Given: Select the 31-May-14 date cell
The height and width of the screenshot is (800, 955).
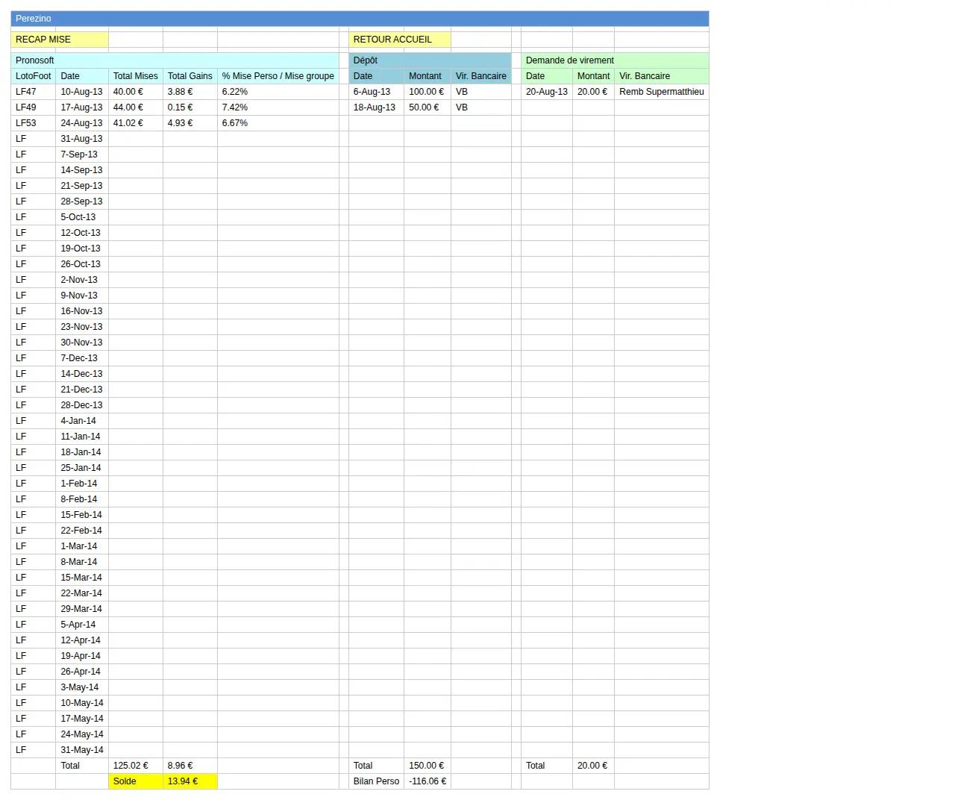Looking at the screenshot, I should 82,750.
